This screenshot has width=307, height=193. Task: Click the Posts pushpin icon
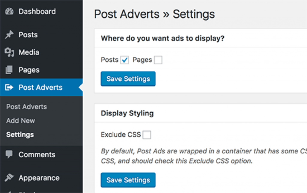click(9, 35)
